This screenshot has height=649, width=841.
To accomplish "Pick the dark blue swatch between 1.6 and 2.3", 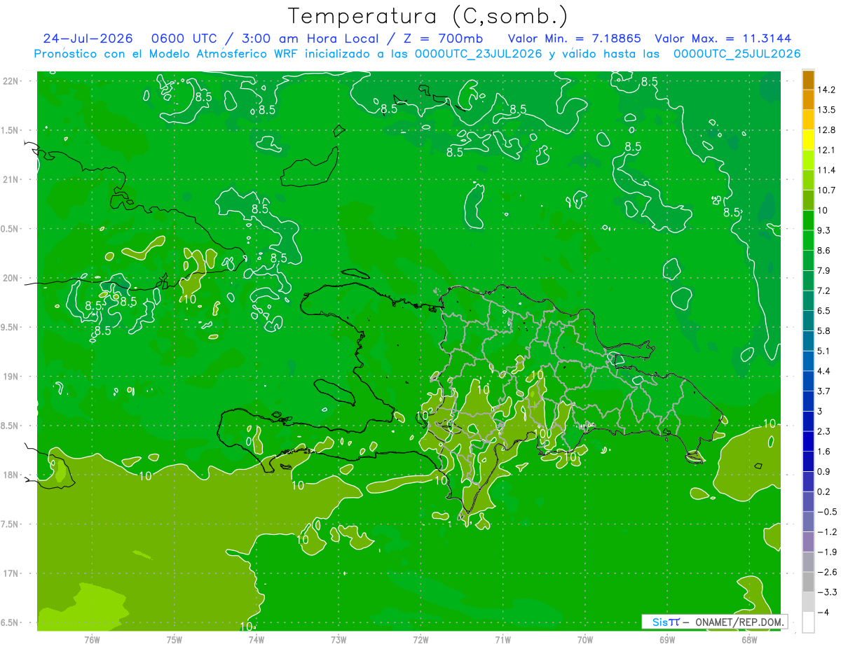I will tap(808, 441).
